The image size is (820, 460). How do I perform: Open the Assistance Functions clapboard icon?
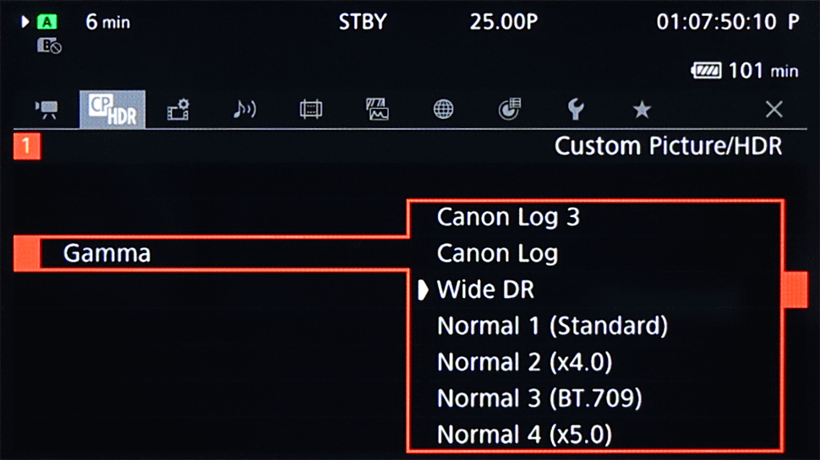click(x=377, y=110)
